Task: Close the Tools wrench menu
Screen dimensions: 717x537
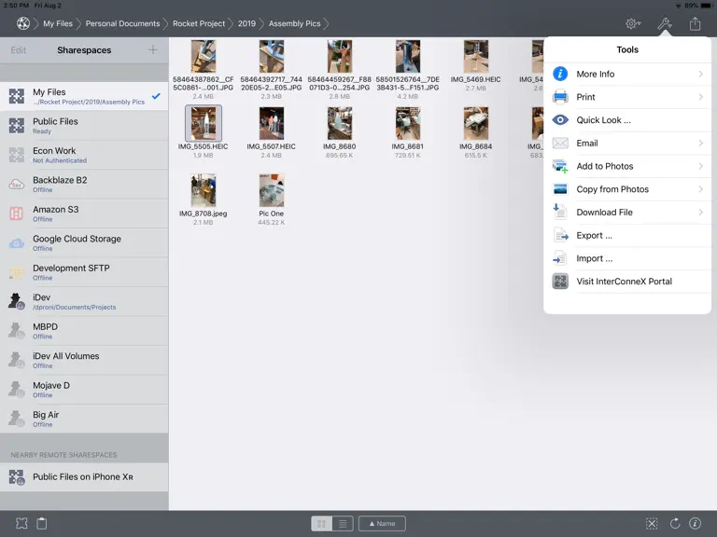Action: click(665, 23)
